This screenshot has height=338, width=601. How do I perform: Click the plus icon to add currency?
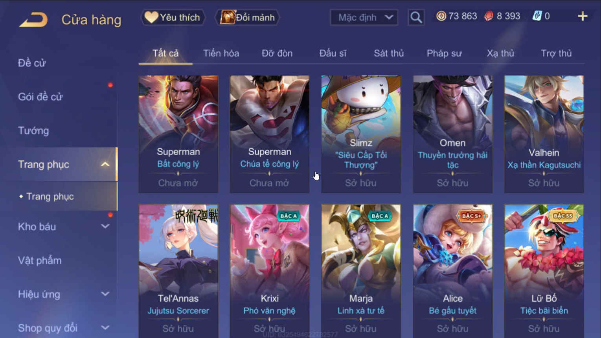[583, 16]
